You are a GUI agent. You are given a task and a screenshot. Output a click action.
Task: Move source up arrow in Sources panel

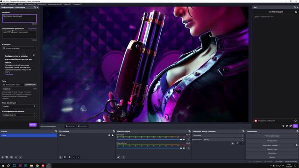[x=74, y=157]
